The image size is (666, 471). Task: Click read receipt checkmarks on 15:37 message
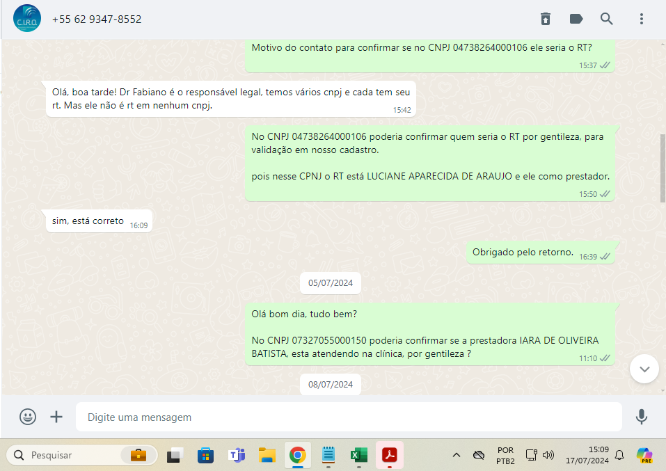click(605, 65)
